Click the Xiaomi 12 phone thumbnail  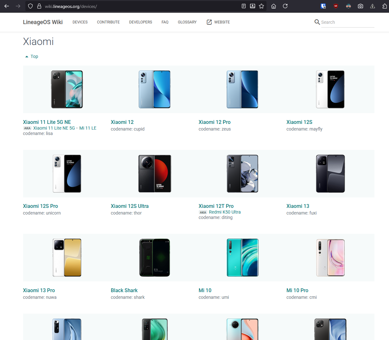point(155,89)
